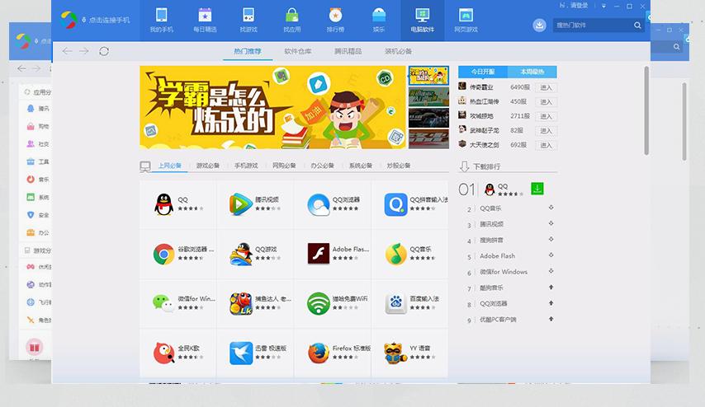Open 谷歌浏览器 Chrome app icon
The width and height of the screenshot is (705, 407).
point(163,254)
